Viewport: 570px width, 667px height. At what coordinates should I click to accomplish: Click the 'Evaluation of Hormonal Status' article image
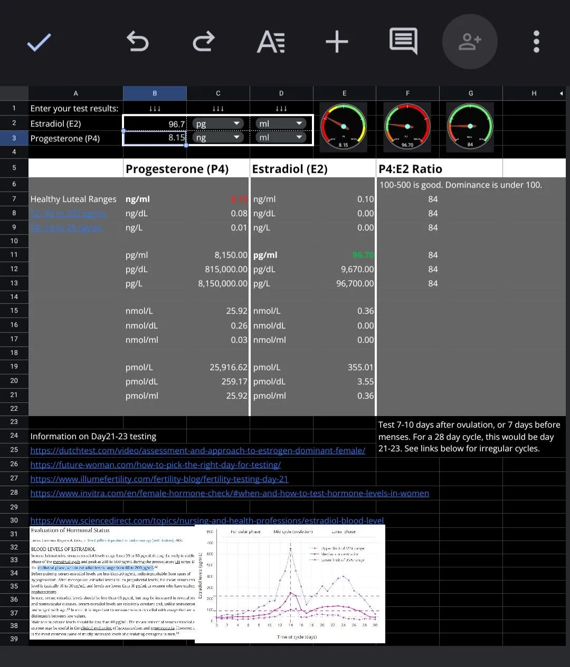(112, 583)
